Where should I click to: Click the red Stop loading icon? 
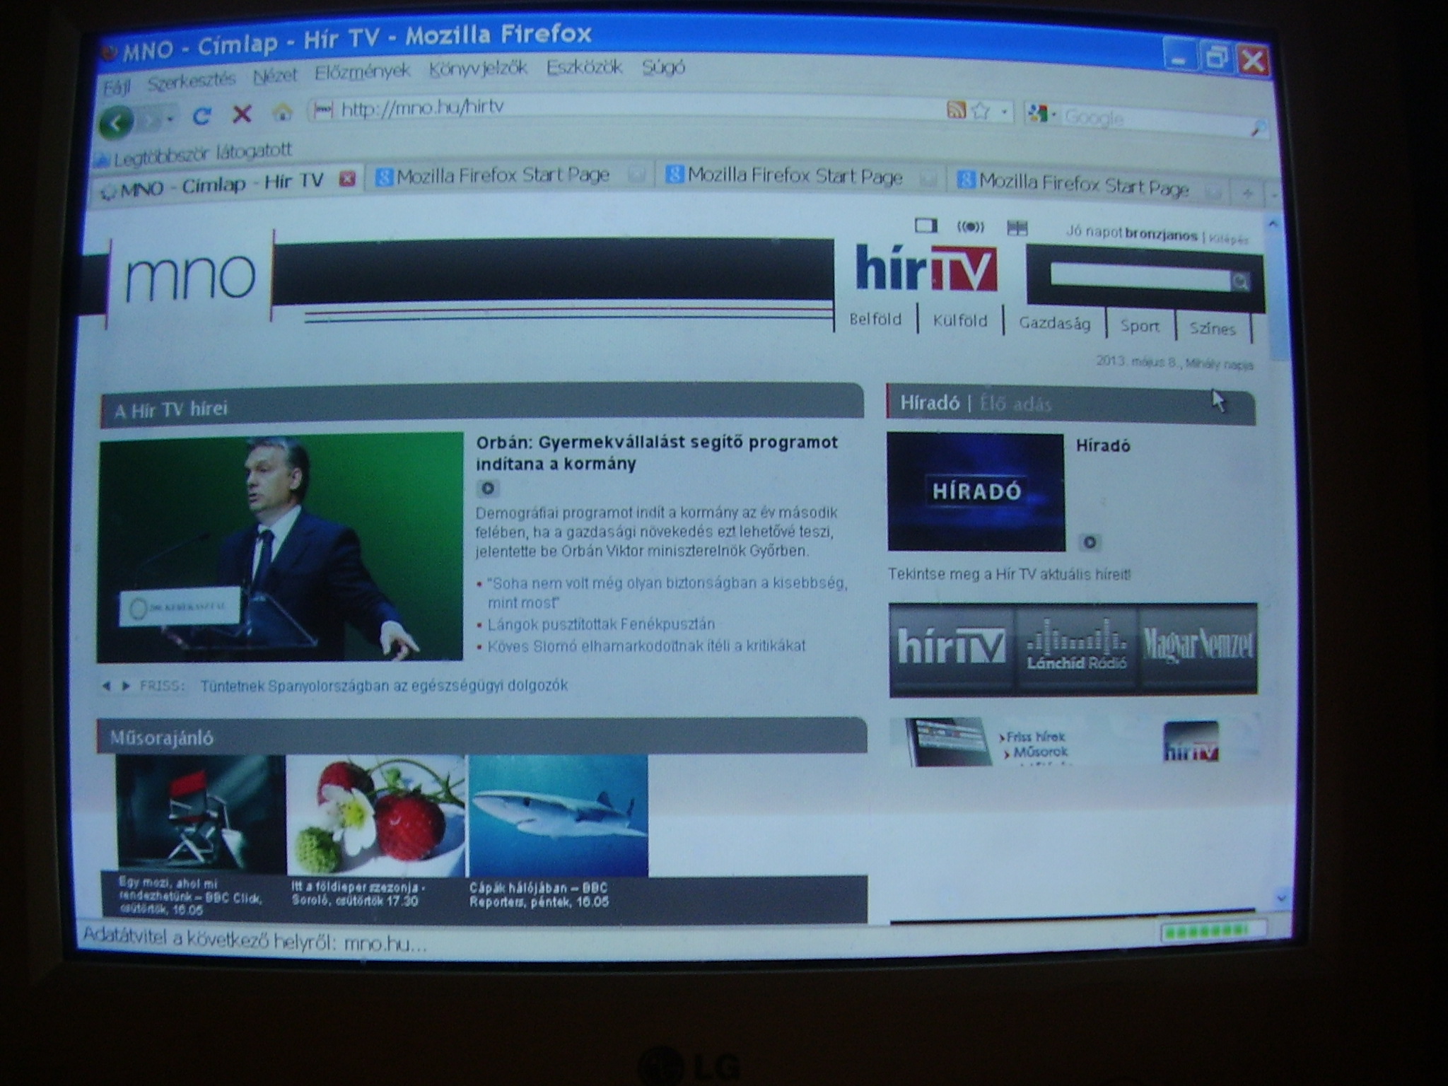(243, 113)
